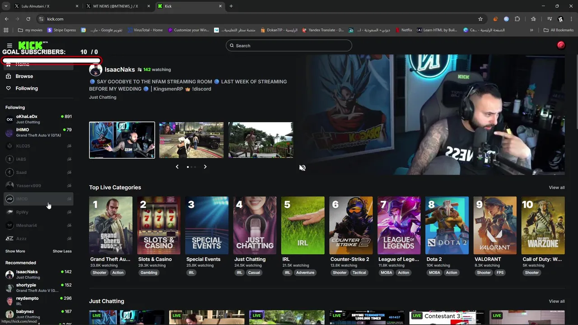578x325 pixels.
Task: Click FPS tag under VALORANT
Action: point(500,273)
